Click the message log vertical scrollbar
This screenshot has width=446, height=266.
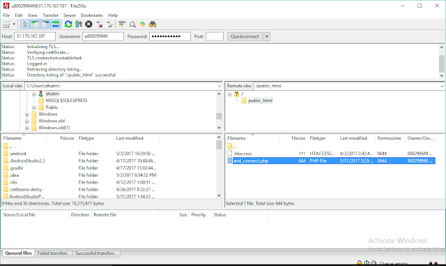pos(441,61)
